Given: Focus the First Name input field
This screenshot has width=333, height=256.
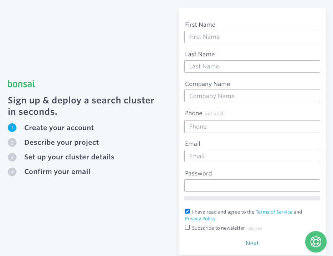Looking at the screenshot, I should click(x=252, y=37).
